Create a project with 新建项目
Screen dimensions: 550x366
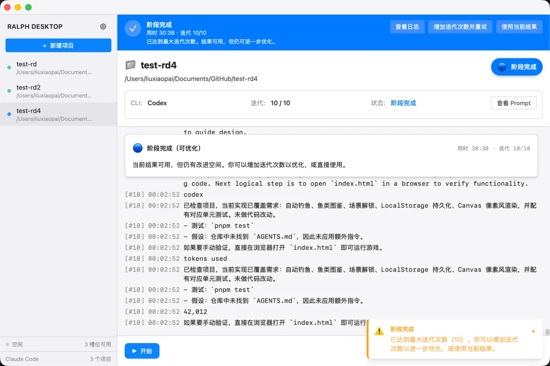point(58,45)
